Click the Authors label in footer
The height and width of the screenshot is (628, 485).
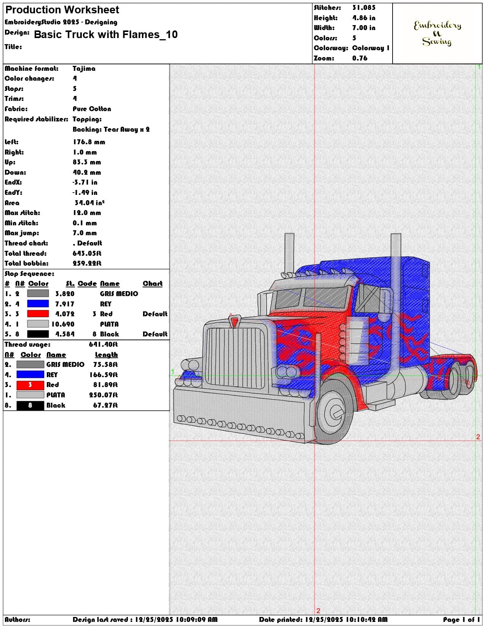tap(17, 620)
